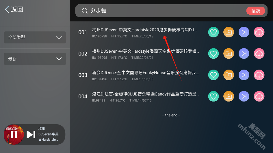Add track 002 to folder playlist
The height and width of the screenshot is (153, 273).
pyautogui.click(x=229, y=53)
